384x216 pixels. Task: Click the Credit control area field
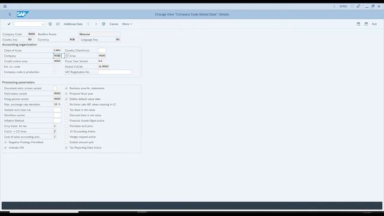pyautogui.click(x=58, y=61)
